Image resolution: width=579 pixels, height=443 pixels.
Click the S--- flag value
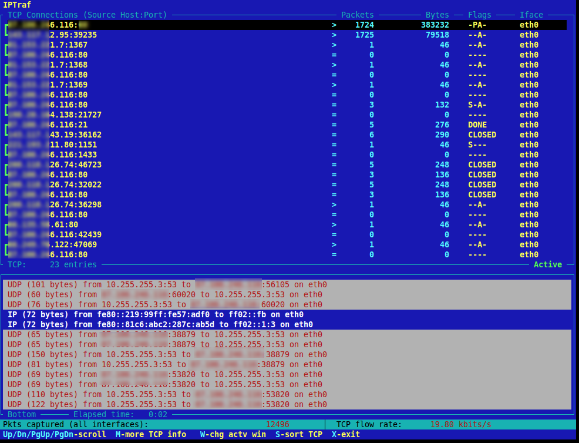pos(477,145)
